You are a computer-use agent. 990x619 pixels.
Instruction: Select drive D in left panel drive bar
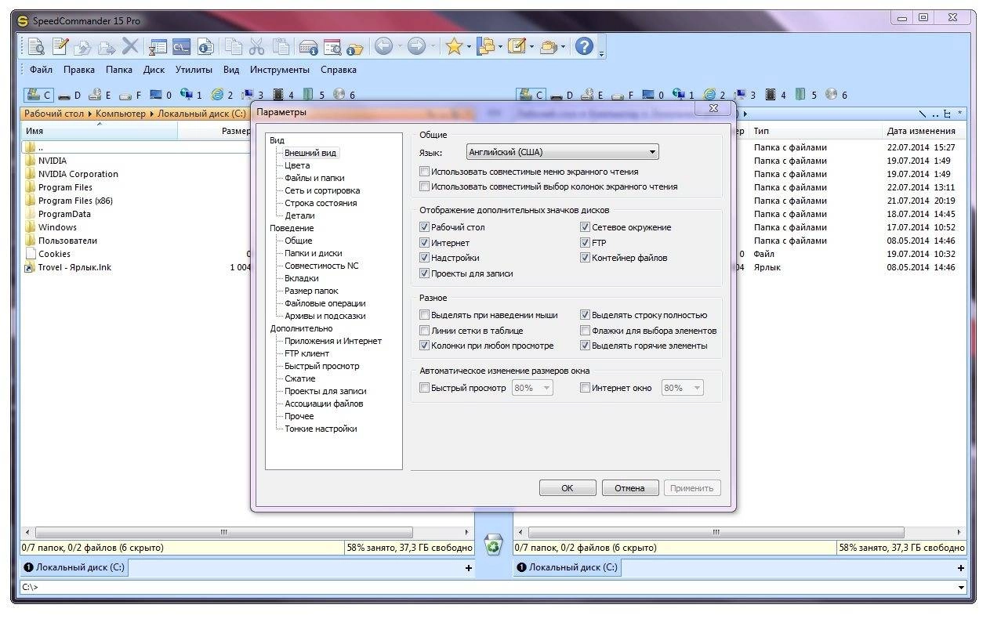69,95
